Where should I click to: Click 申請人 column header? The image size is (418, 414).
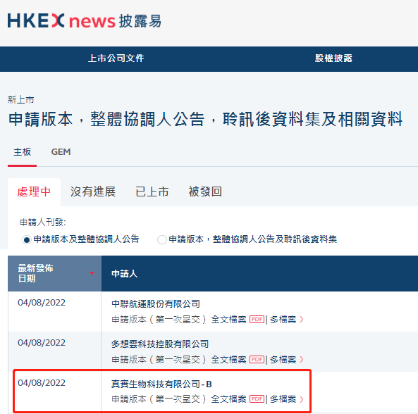tap(124, 273)
